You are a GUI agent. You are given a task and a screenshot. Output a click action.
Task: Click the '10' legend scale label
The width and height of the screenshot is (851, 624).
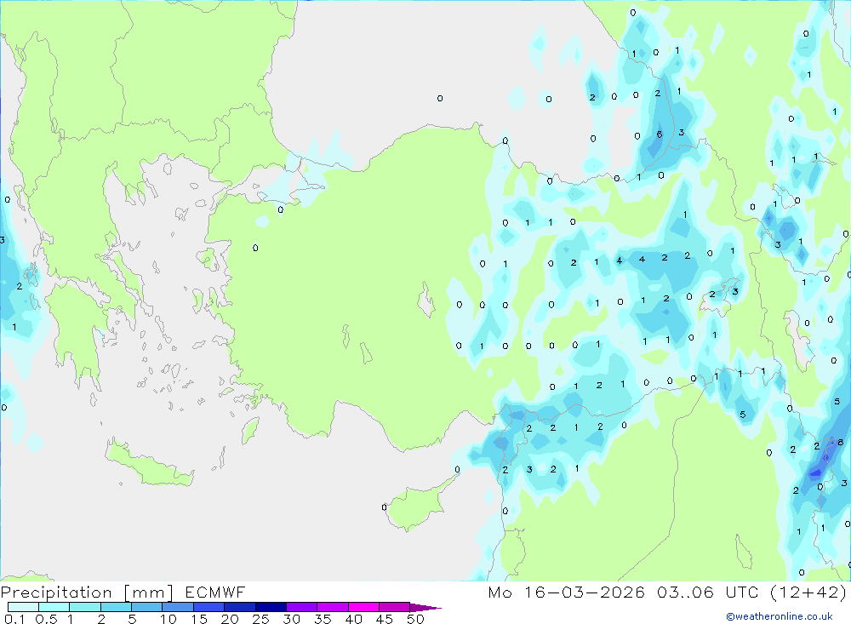pyautogui.click(x=168, y=619)
